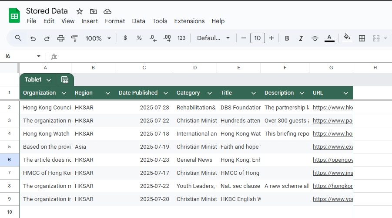Click the Print icon
The height and width of the screenshot is (218, 392).
61,38
